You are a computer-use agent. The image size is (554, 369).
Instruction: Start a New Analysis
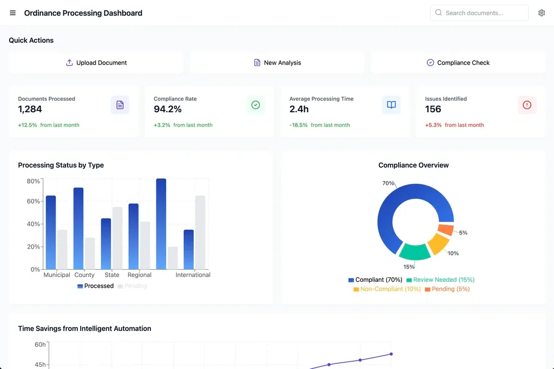click(x=277, y=63)
